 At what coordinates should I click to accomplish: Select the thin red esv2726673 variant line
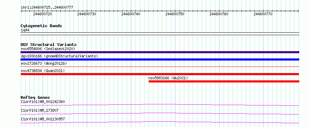(x=160, y=67)
